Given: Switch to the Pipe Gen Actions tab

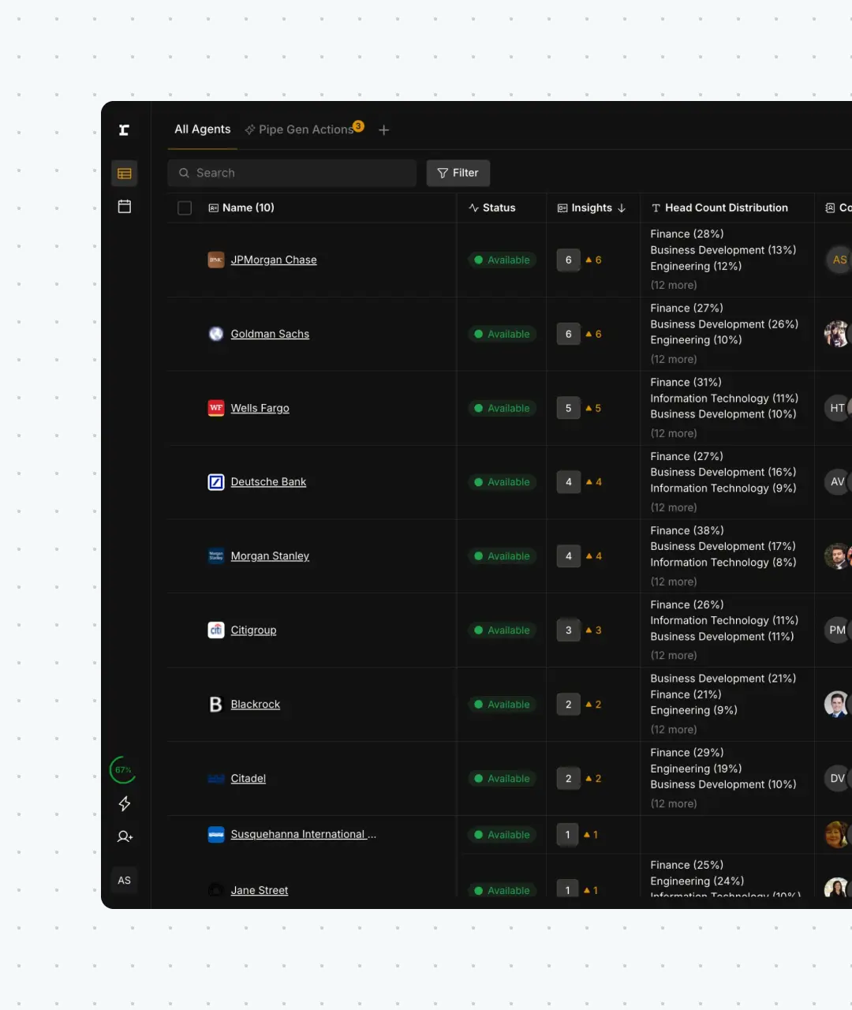Looking at the screenshot, I should 305,129.
